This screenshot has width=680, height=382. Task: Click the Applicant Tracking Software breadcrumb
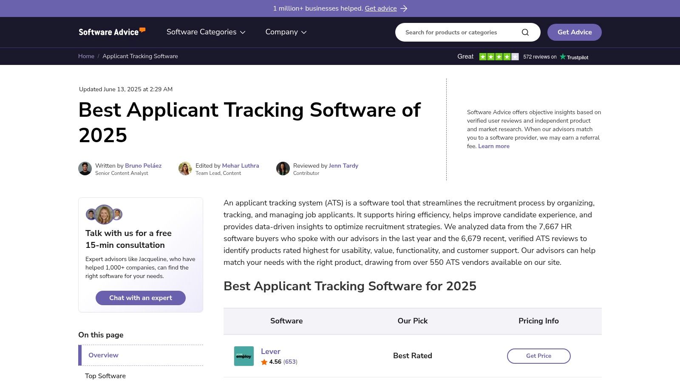coord(140,56)
